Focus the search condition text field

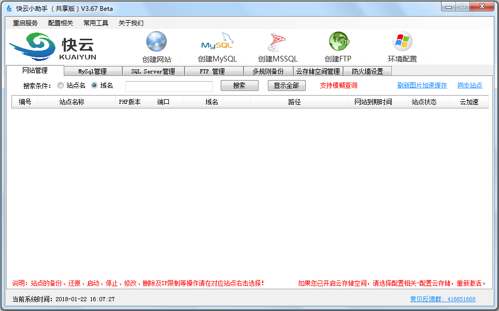[x=169, y=86]
